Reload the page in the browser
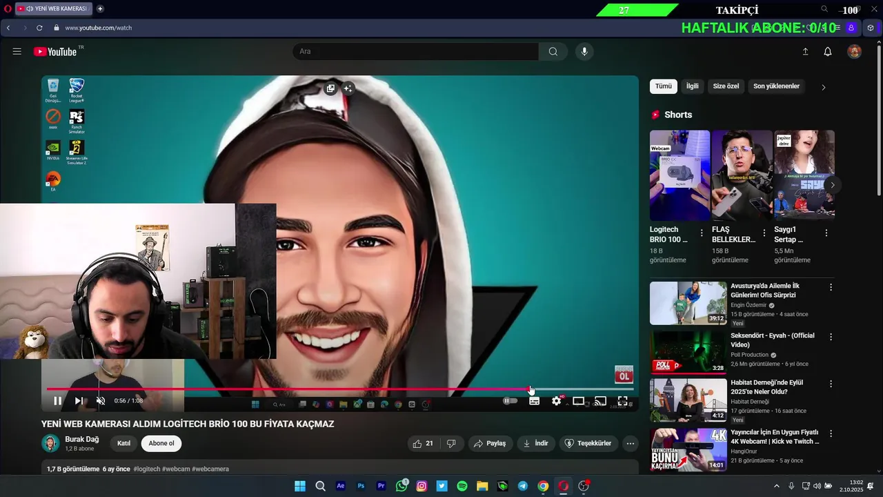The width and height of the screenshot is (883, 497). (39, 28)
